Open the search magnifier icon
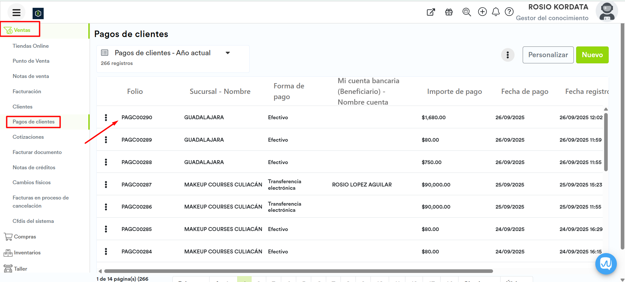The height and width of the screenshot is (282, 625). coord(467,12)
